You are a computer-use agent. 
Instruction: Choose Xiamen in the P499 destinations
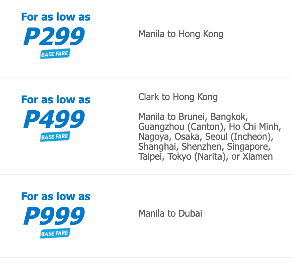click(x=257, y=156)
